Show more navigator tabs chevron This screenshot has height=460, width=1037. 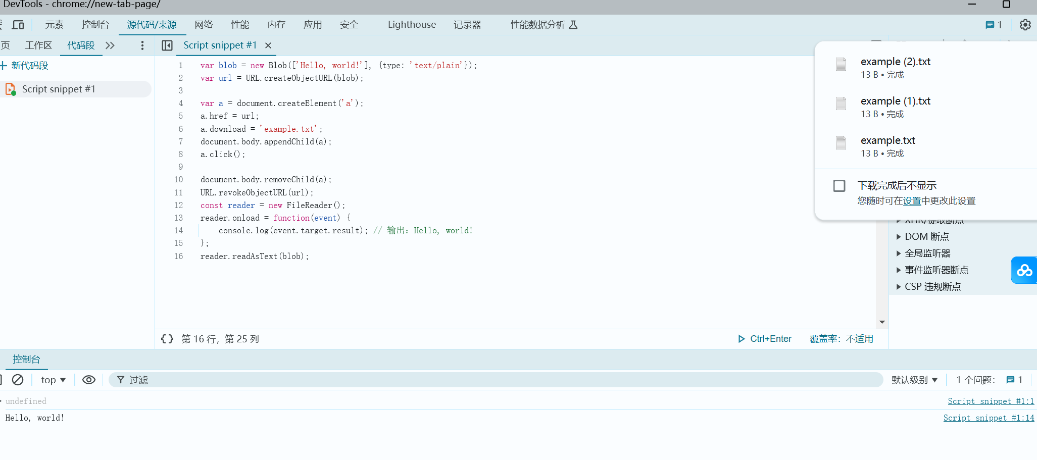click(110, 45)
